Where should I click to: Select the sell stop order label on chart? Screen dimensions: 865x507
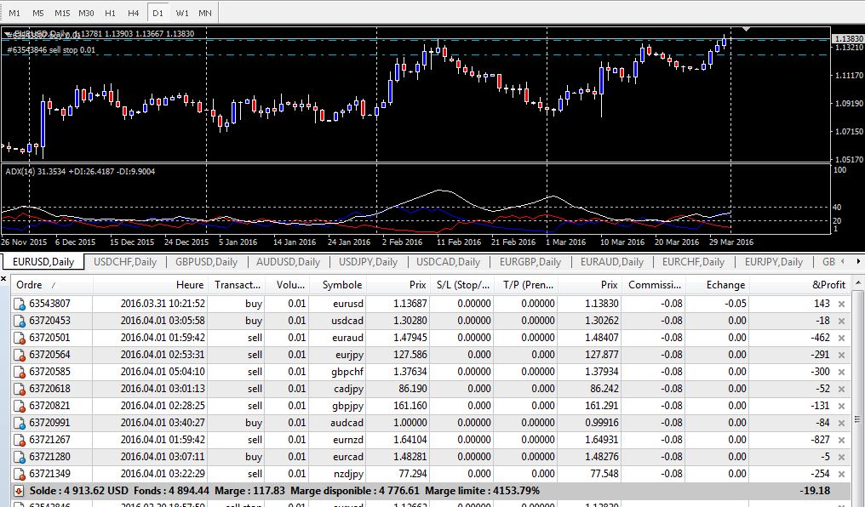click(x=51, y=50)
